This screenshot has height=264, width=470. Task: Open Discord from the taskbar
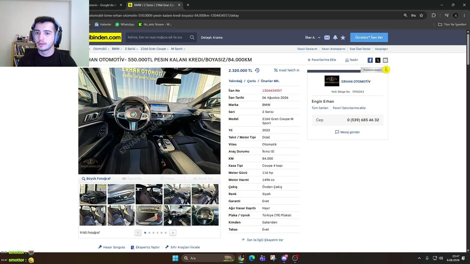(284, 258)
